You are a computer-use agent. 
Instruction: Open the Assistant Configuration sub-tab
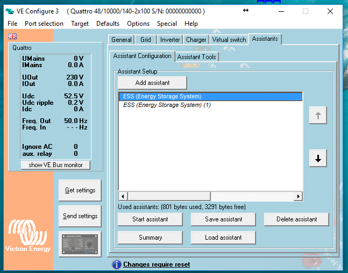coord(142,56)
